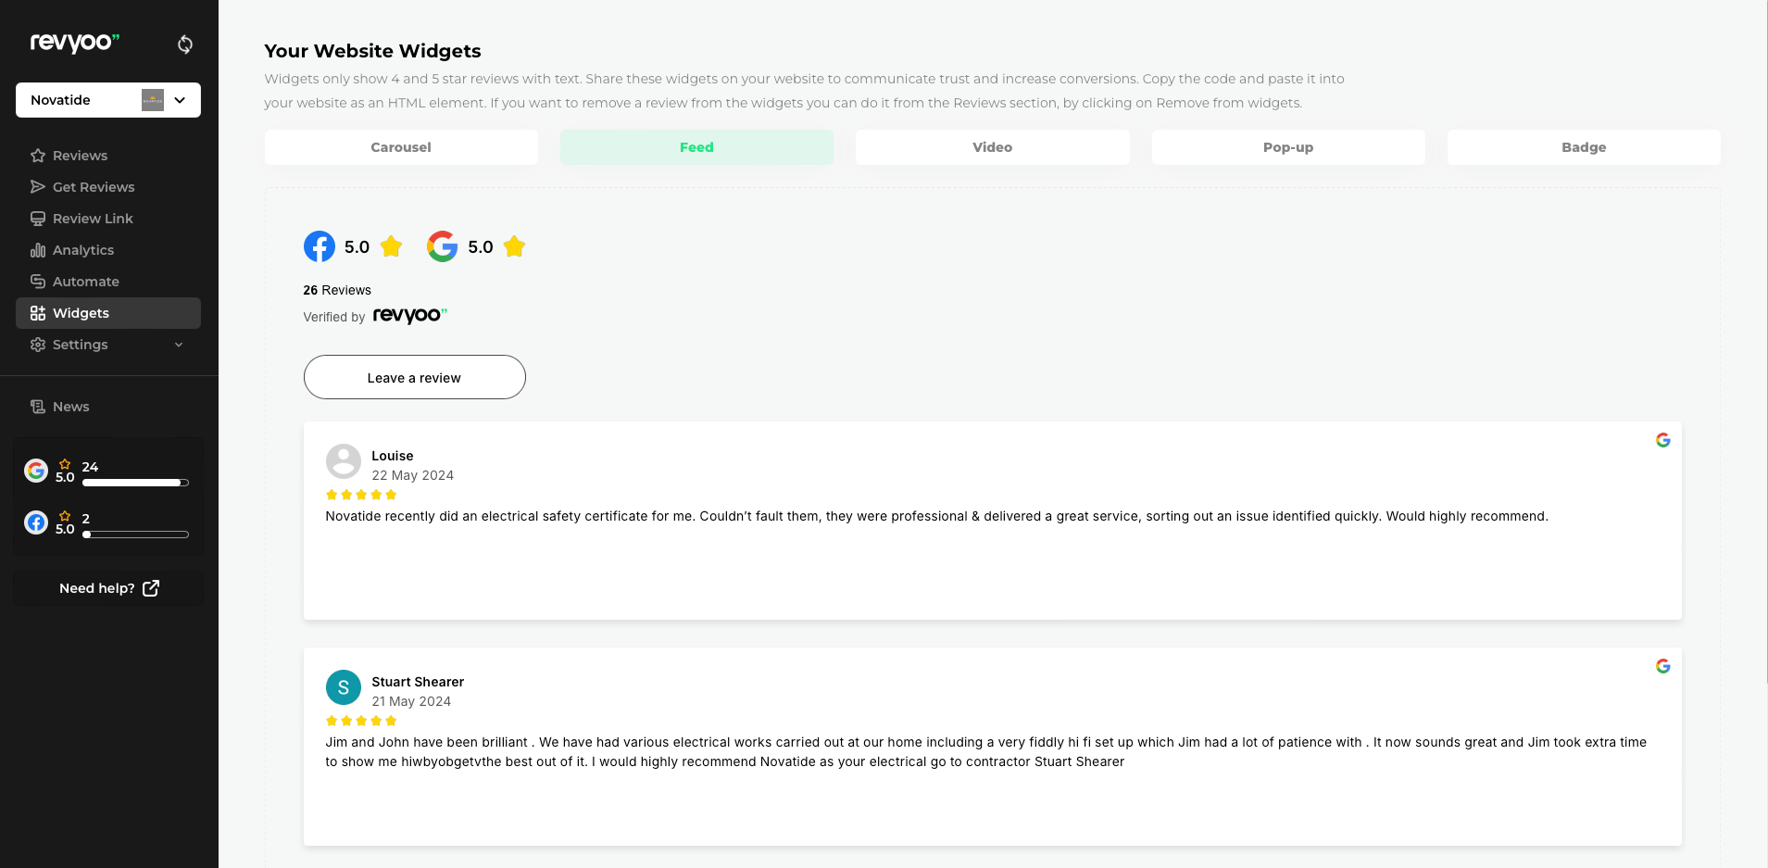The width and height of the screenshot is (1768, 868).
Task: Click the Settings gear icon
Action: pos(38,345)
